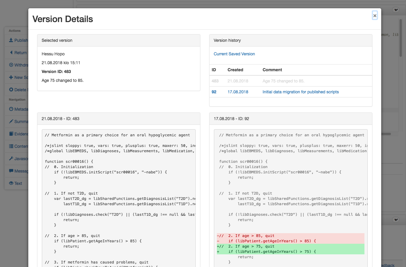Click the author name Hessu Hopo
The width and height of the screenshot is (406, 267).
tap(53, 54)
